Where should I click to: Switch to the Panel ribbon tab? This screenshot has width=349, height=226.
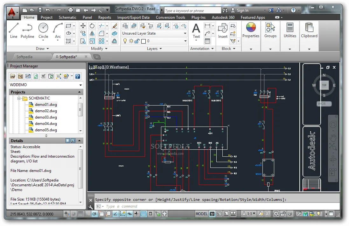[x=87, y=17]
